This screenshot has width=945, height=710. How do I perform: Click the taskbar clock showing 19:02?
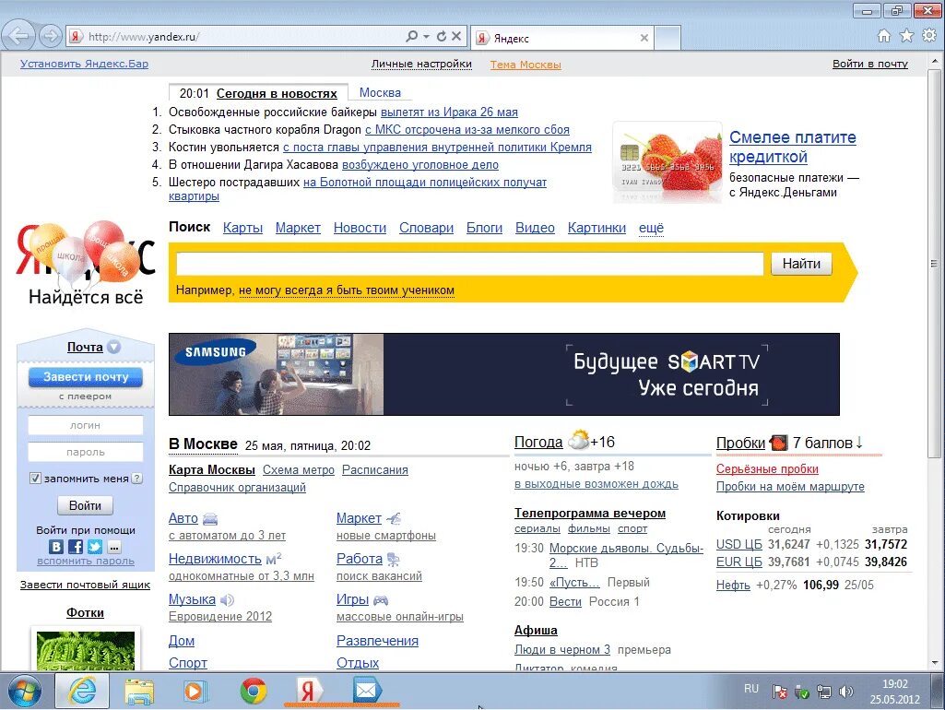coord(895,684)
